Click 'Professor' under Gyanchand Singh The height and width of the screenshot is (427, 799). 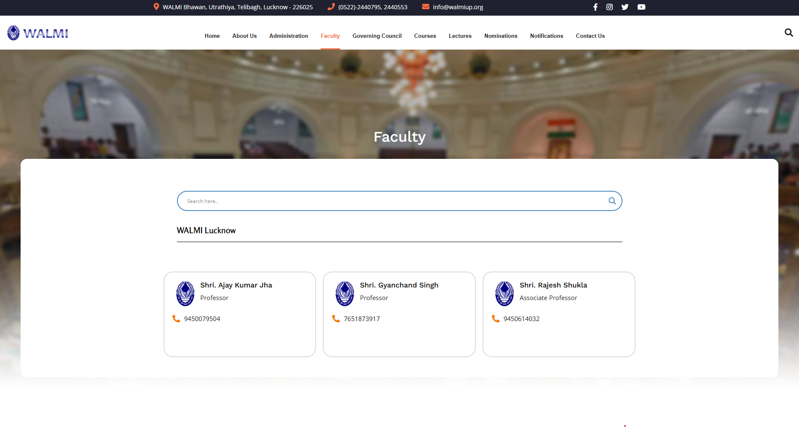374,298
